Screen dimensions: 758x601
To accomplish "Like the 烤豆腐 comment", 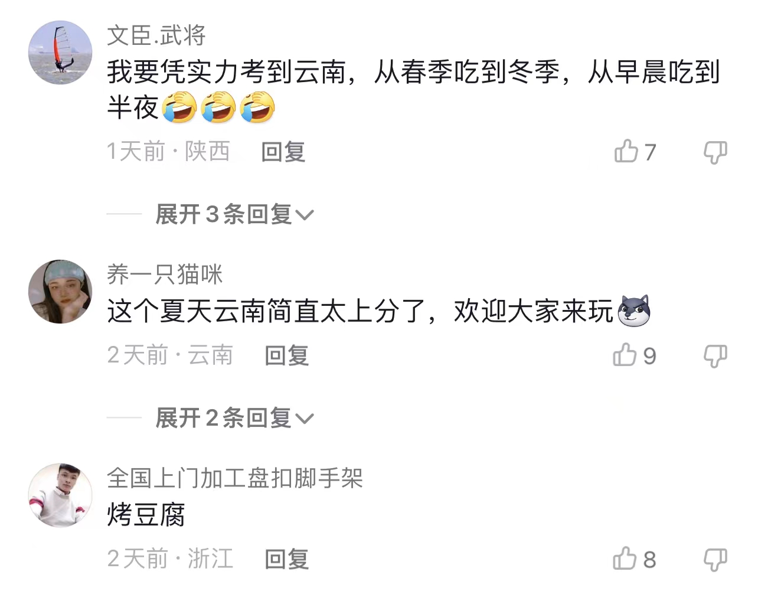I will [625, 558].
